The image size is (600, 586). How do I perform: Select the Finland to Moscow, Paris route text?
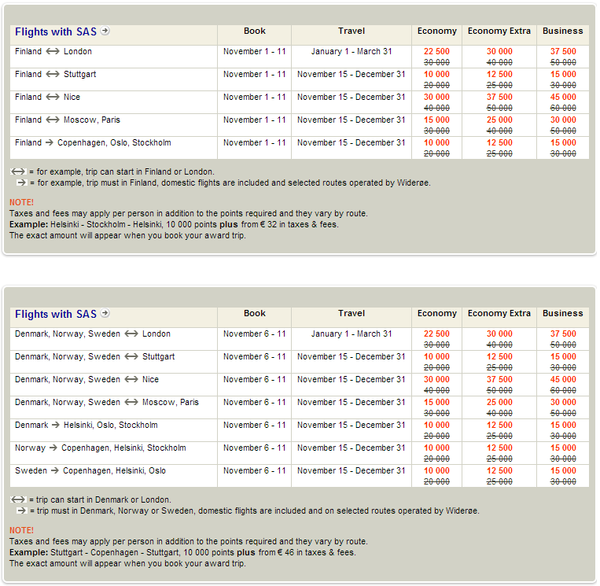[x=68, y=120]
